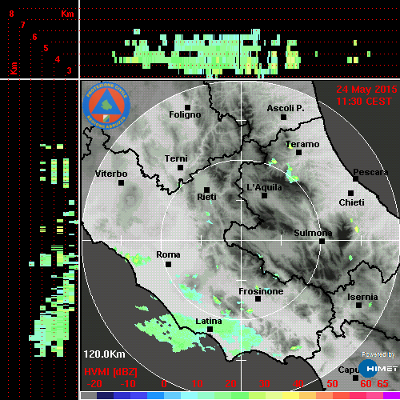Pick the magenta swatch at color bar end
Viewport: 400px width, 400px height.
tap(391, 396)
